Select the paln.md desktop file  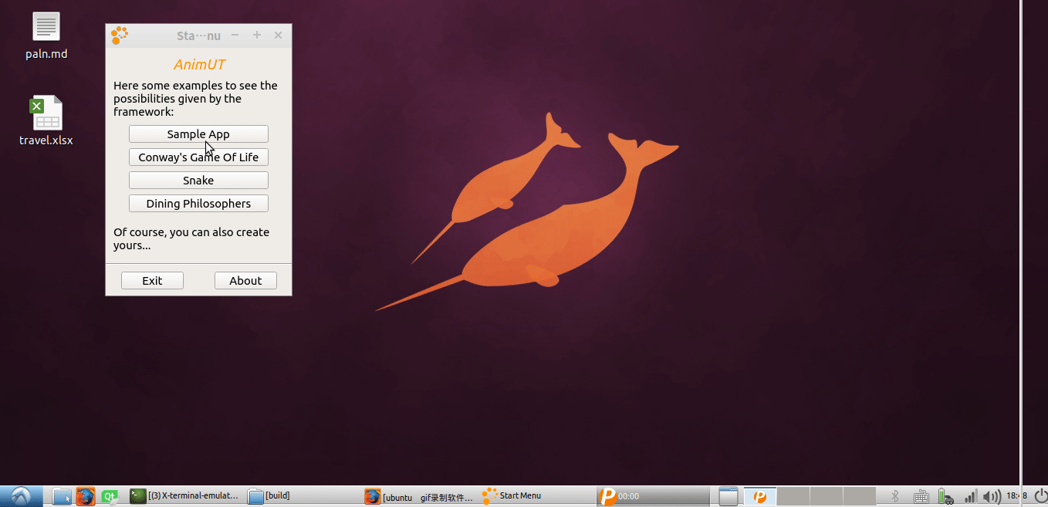click(x=46, y=36)
